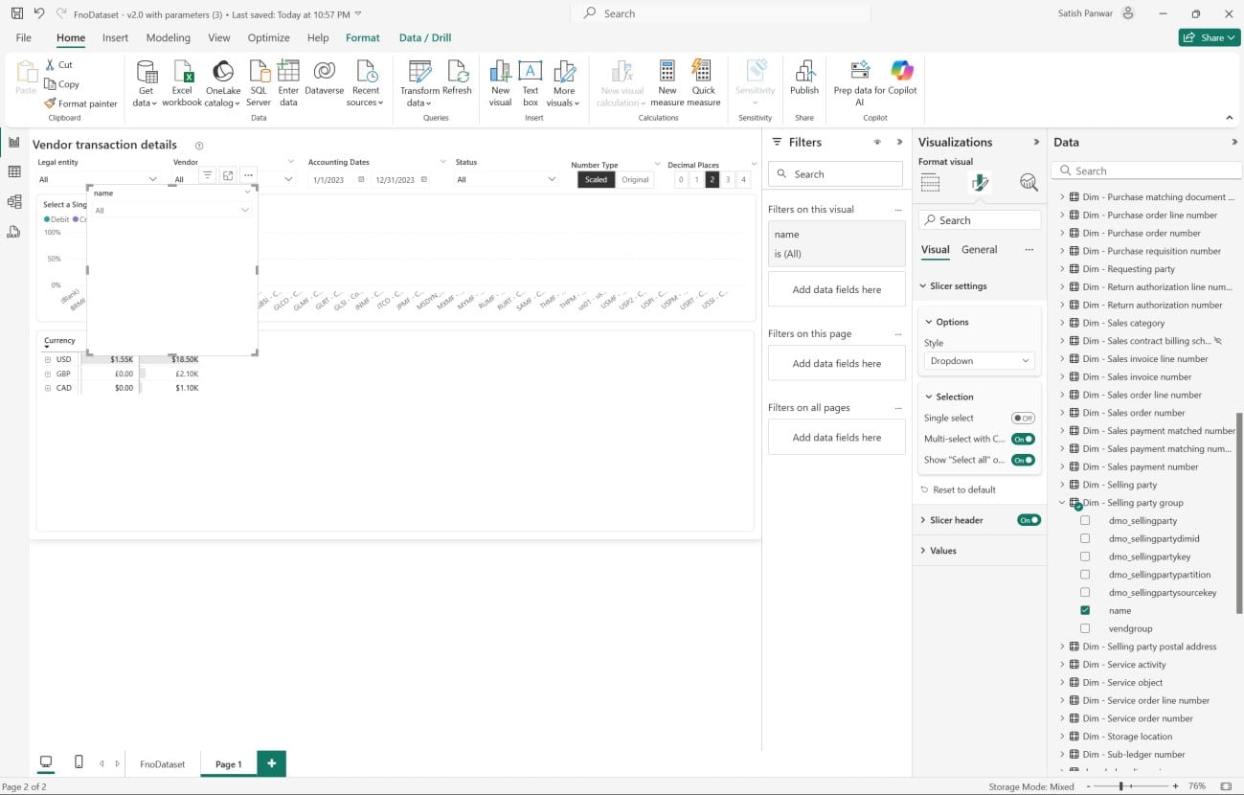The width and height of the screenshot is (1244, 795).
Task: Open the Quick measure tool
Action: click(703, 73)
